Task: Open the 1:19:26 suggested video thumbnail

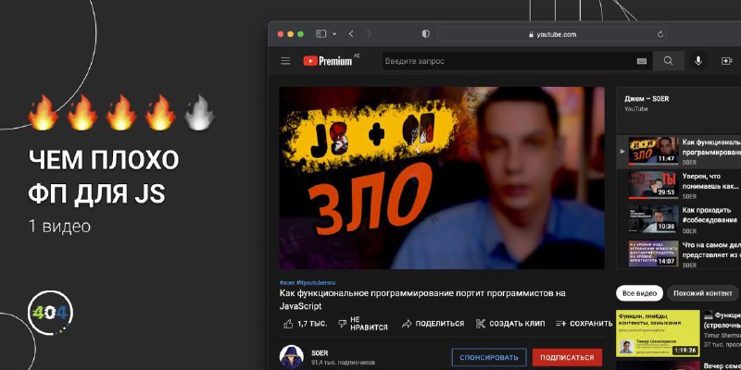Action: point(658,333)
